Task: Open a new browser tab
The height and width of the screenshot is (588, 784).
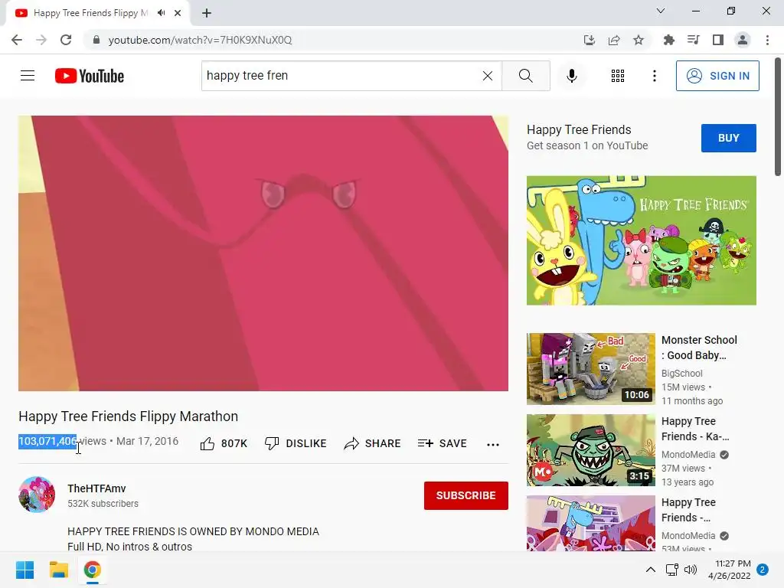Action: 207,13
